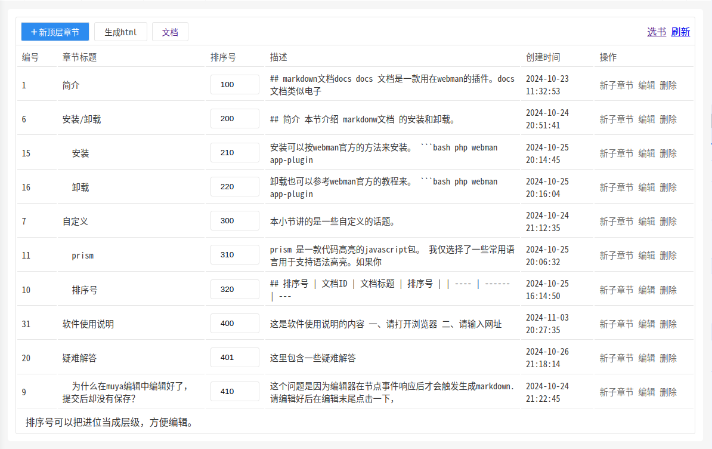Screen dimensions: 712x449
Task: Click the 创建时间 column header
Action: coord(543,57)
